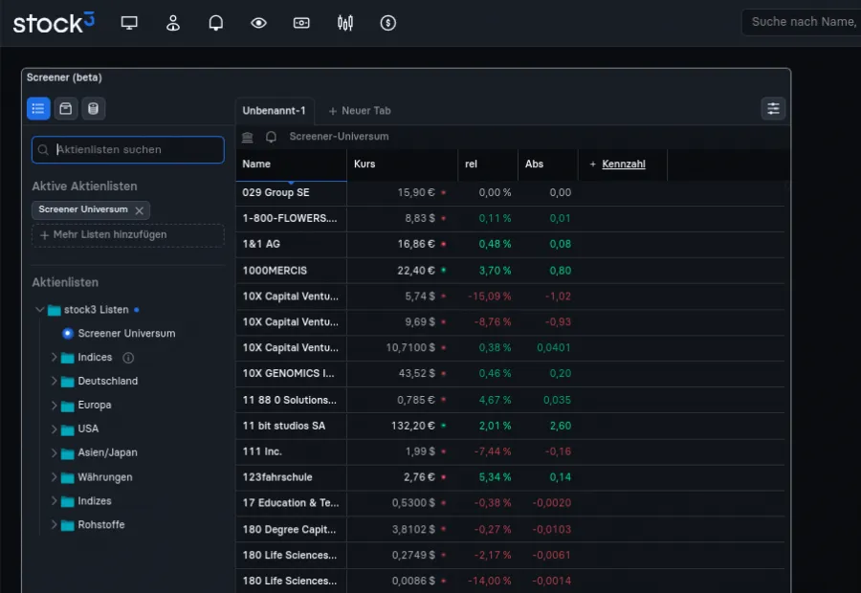Click the eye watchlist icon in header
Viewport: 861px width, 593px height.
point(258,23)
